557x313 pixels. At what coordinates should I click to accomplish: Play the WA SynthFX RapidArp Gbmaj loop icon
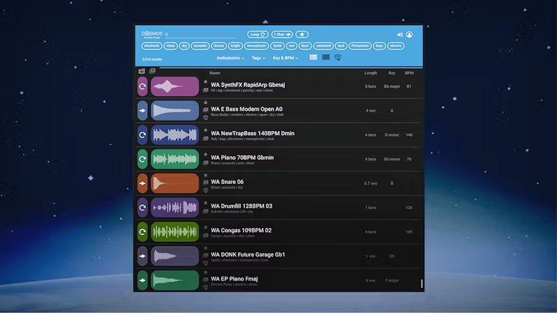(142, 86)
